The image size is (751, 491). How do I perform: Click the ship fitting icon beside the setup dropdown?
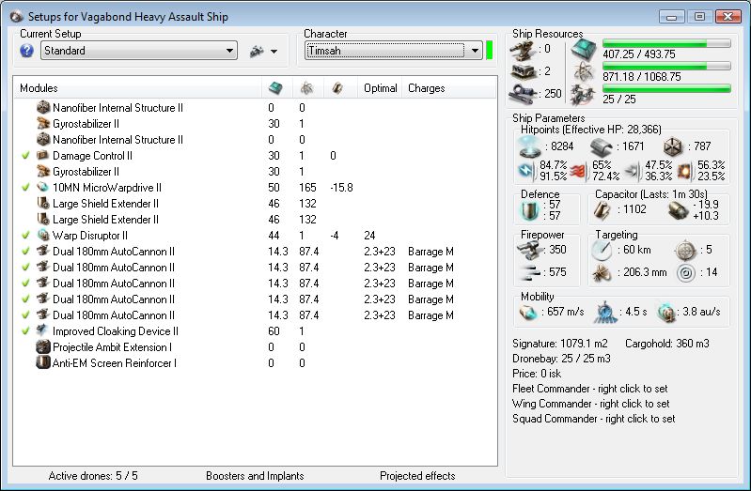257,51
